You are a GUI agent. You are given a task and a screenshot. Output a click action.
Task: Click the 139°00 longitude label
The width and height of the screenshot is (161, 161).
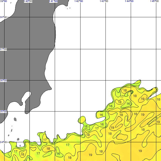click(3, 1)
